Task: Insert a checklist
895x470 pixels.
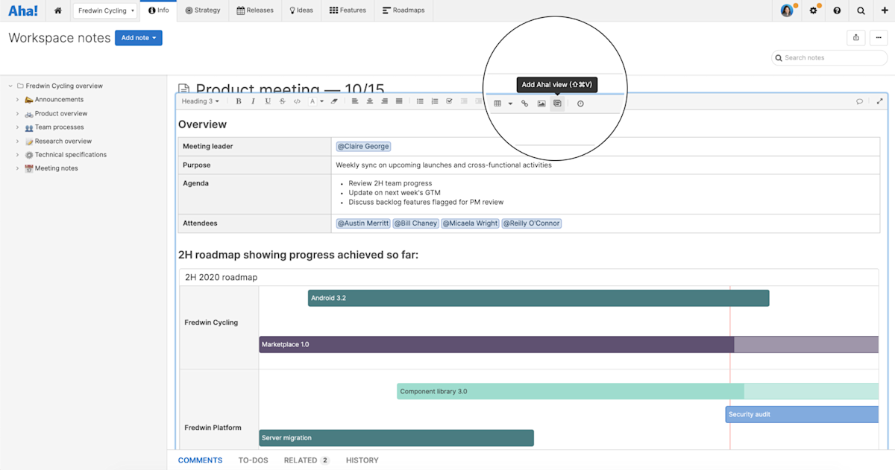Action: (x=449, y=101)
